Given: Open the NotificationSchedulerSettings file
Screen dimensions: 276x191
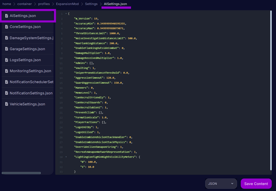Looking at the screenshot, I should pos(31,82).
